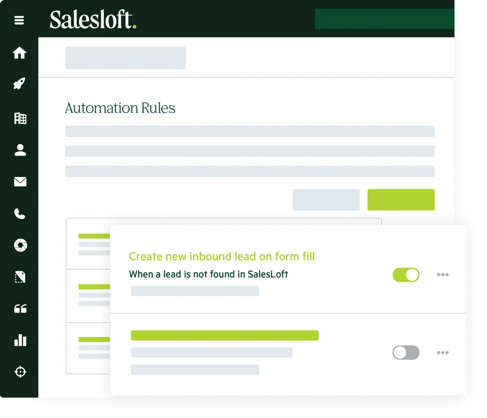487x418 pixels.
Task: Open options menu for 'Create new inbound lead' rule
Action: [443, 275]
